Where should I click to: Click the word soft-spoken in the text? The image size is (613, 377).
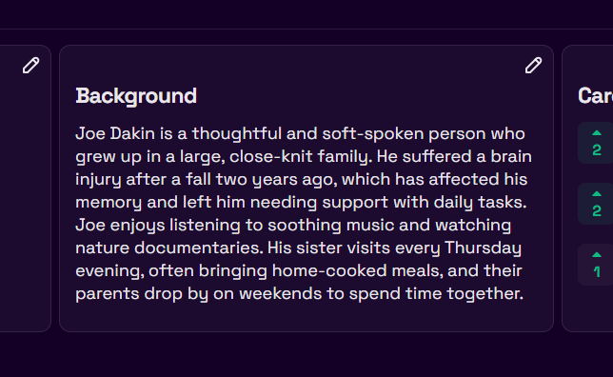(x=373, y=133)
